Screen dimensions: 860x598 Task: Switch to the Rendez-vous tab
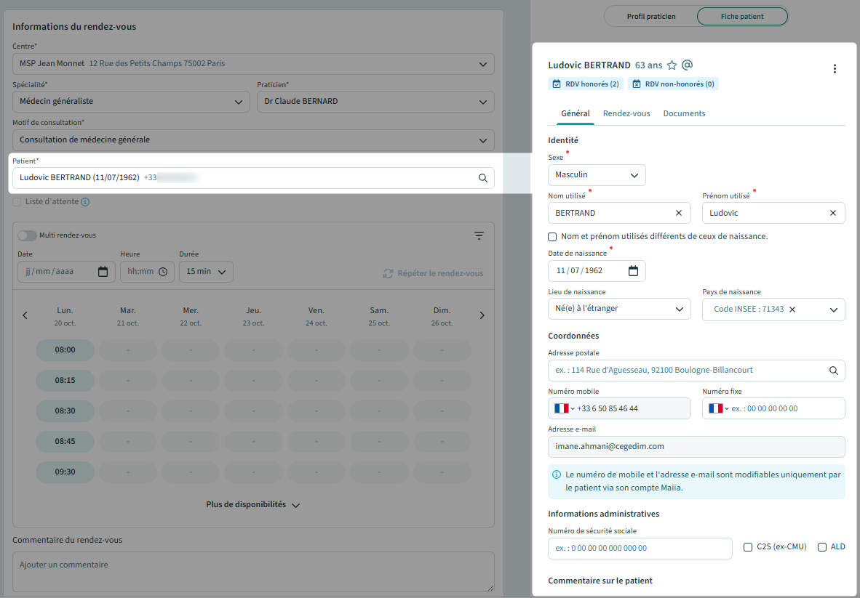point(626,114)
